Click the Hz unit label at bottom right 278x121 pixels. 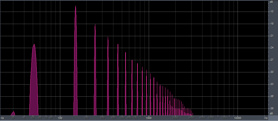pyautogui.click(x=266, y=118)
